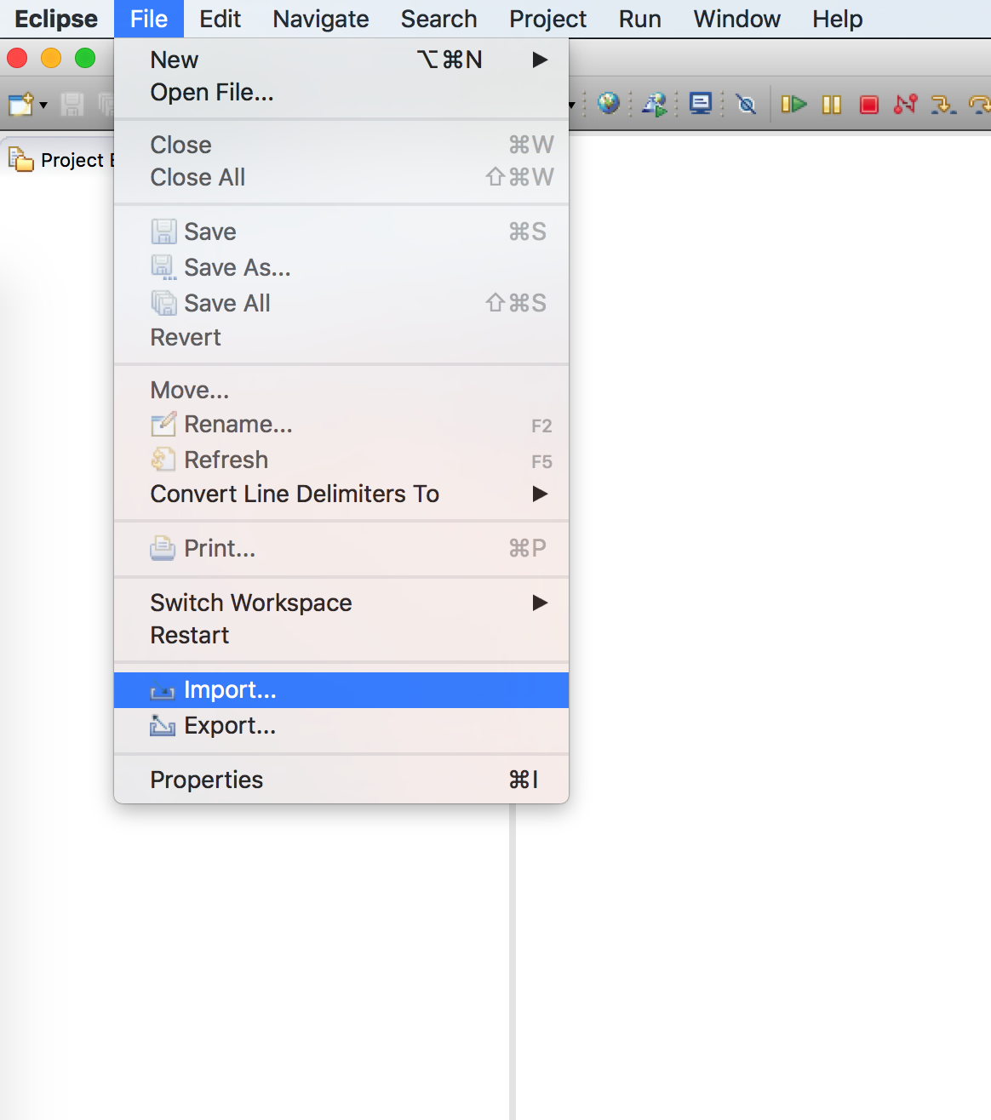
Task: Click Print... in the File menu
Action: pyautogui.click(x=341, y=548)
